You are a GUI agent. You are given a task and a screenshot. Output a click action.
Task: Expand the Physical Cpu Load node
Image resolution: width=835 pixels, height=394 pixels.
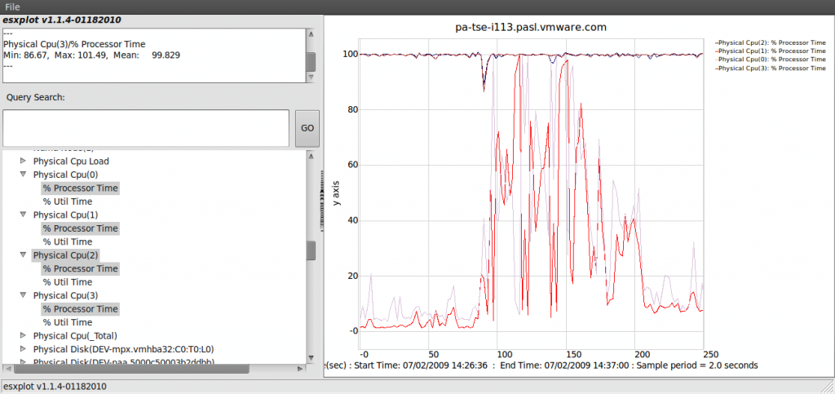(23, 160)
